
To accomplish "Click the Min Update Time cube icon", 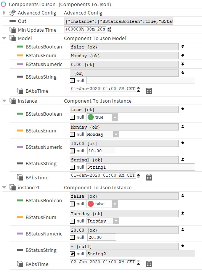I will tap(13, 30).
